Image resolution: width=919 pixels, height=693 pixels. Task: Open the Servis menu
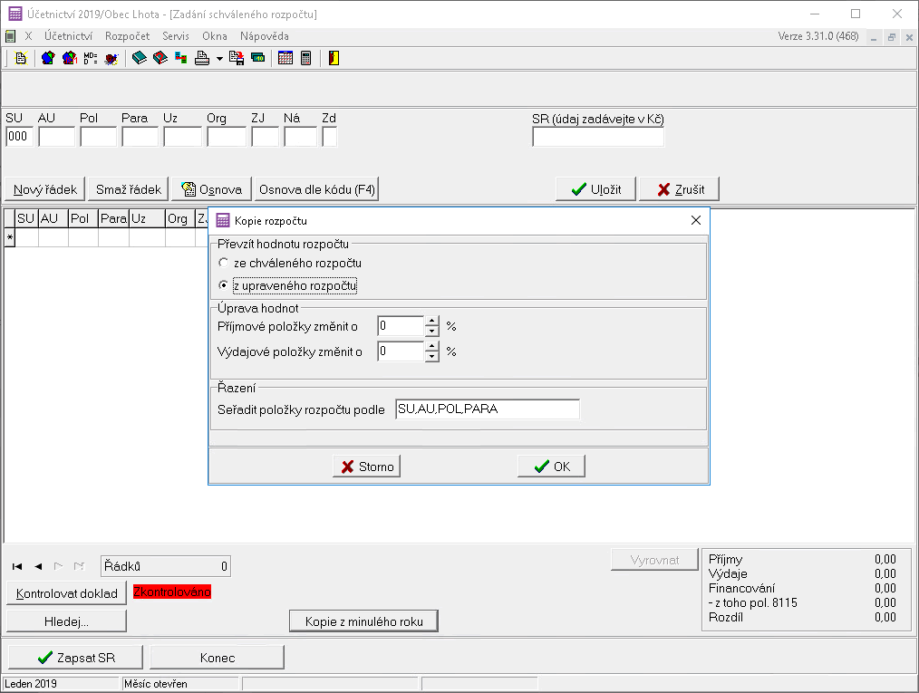pos(176,36)
